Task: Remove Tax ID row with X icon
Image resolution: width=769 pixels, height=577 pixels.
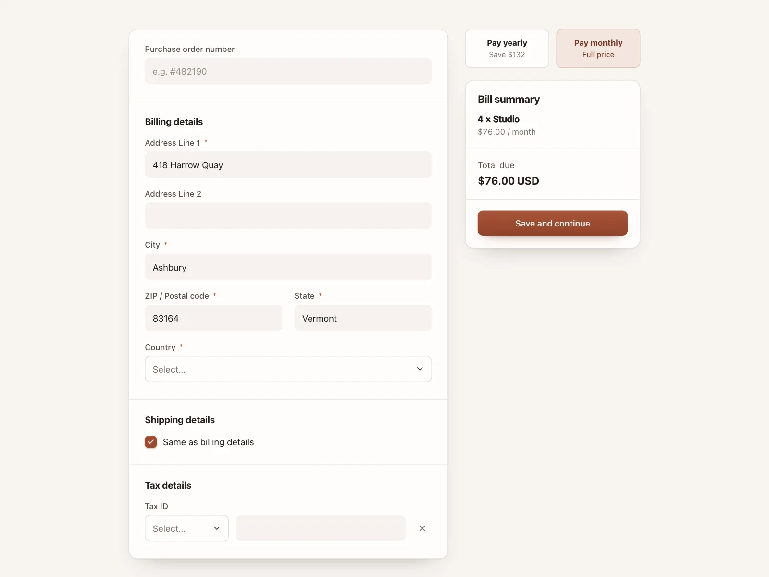Action: [x=422, y=528]
